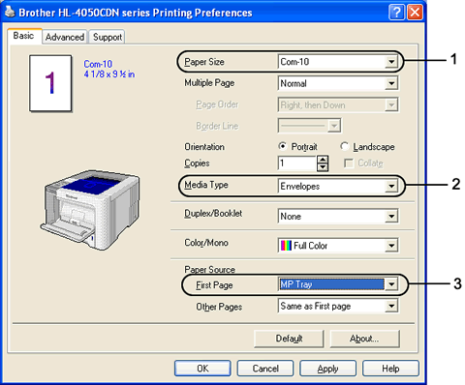Expand the Duplex/Booklet dropdown
The height and width of the screenshot is (385, 465).
pos(338,216)
